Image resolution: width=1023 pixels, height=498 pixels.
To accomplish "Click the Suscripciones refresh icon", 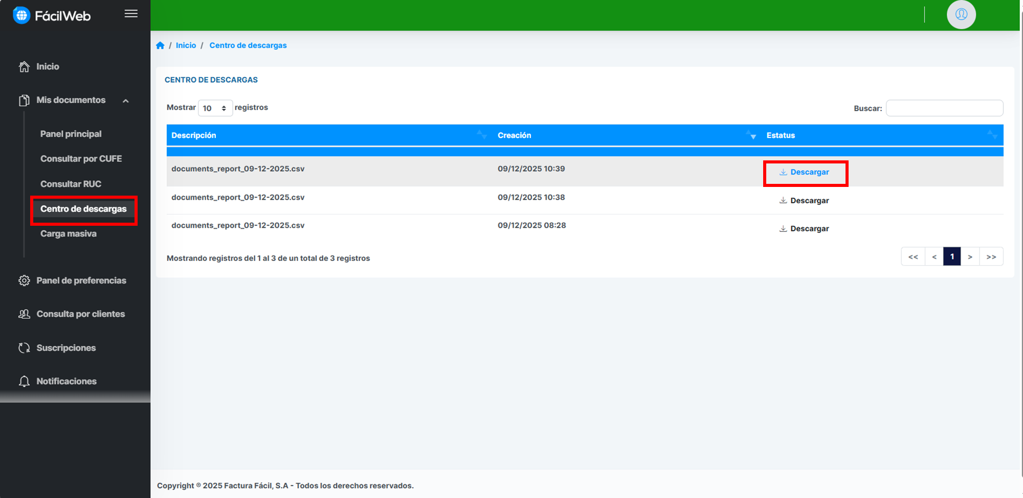I will (24, 348).
